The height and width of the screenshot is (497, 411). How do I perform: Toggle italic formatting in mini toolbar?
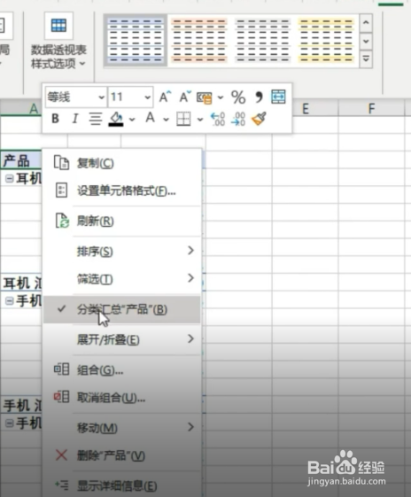[x=75, y=119]
